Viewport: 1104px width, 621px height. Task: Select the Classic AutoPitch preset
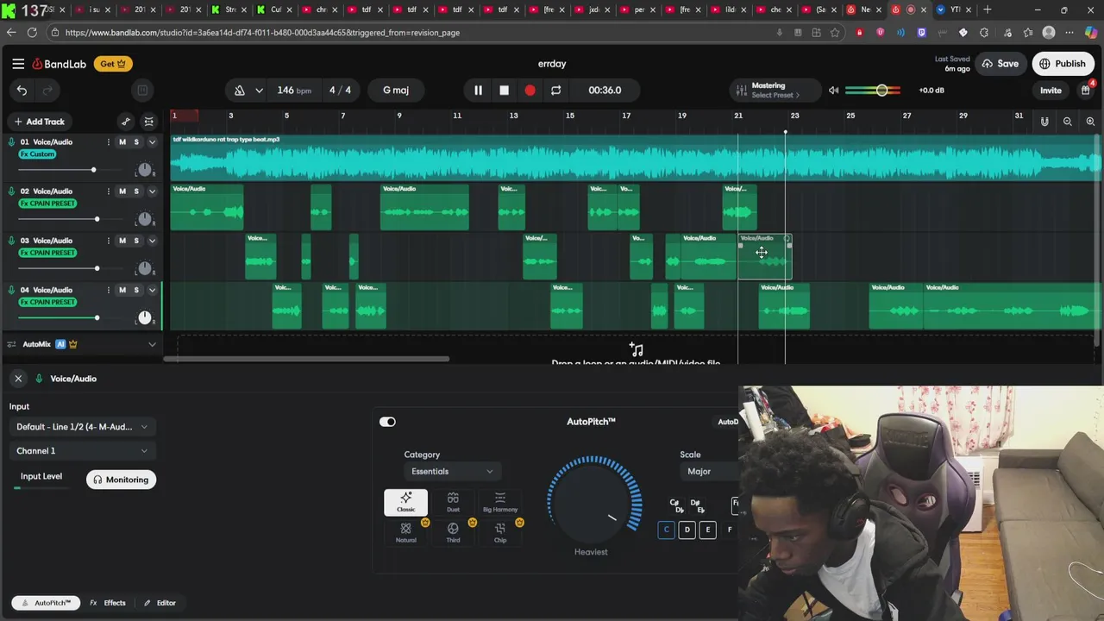click(405, 502)
